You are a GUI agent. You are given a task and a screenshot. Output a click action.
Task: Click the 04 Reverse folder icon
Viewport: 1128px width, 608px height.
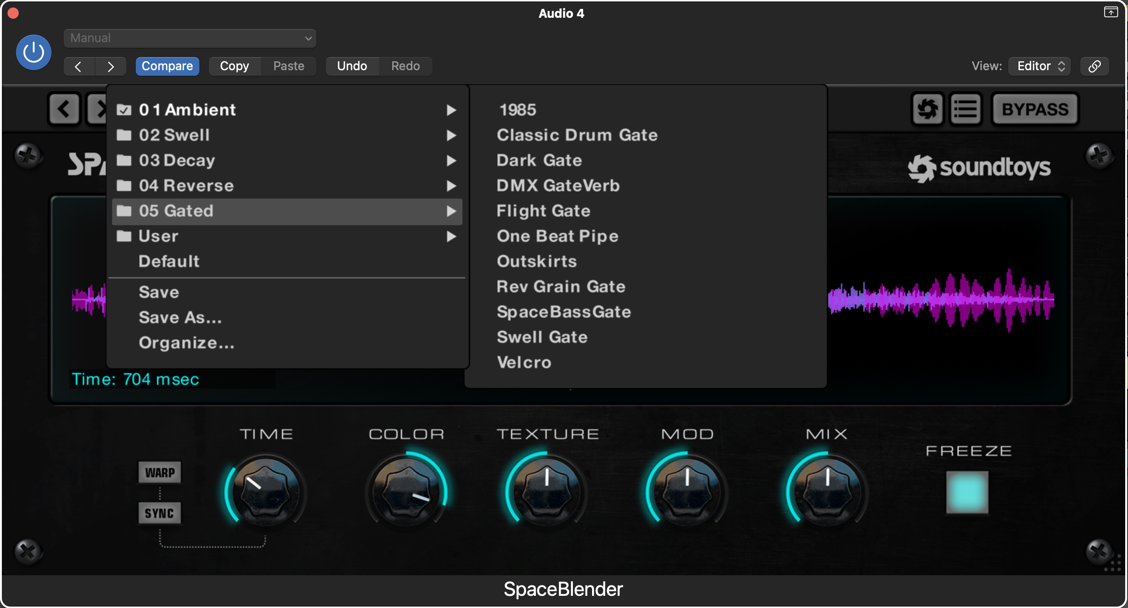124,186
